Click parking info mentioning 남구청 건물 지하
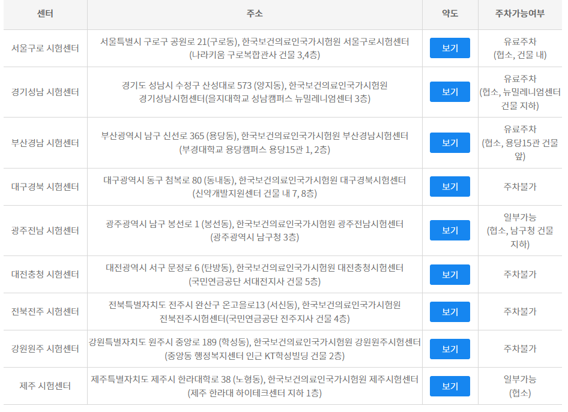Screen dimensions: 568x412 pyautogui.click(x=520, y=231)
